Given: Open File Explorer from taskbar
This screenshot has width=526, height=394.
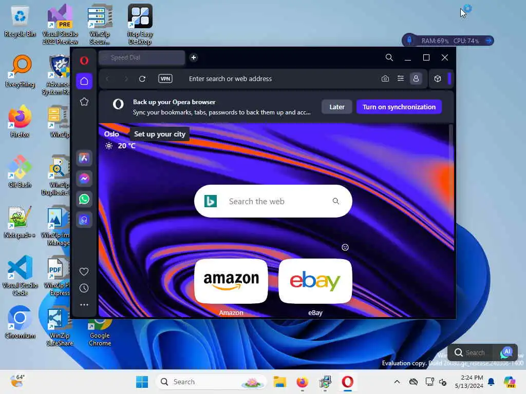Looking at the screenshot, I should point(279,382).
